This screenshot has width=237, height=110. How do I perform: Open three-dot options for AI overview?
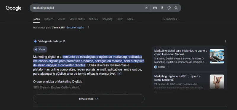(x=225, y=41)
